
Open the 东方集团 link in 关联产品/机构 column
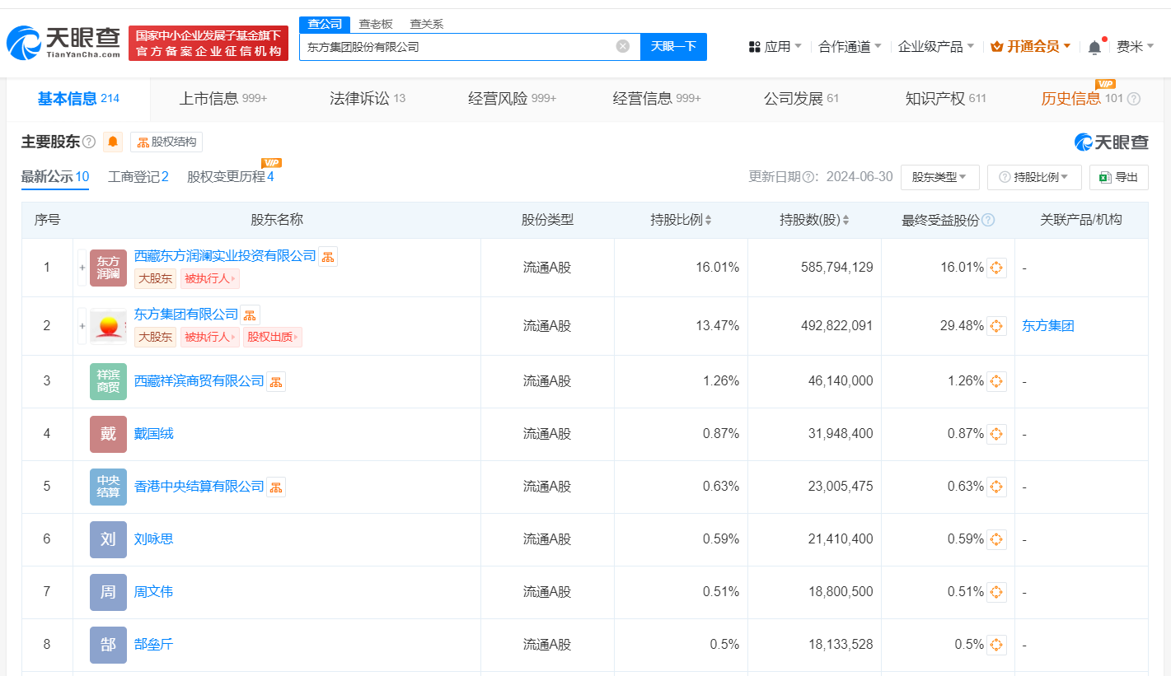[x=1047, y=325]
